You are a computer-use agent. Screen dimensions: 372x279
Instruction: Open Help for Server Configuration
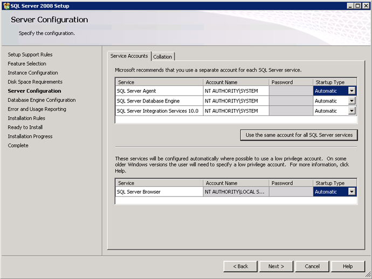(348, 267)
